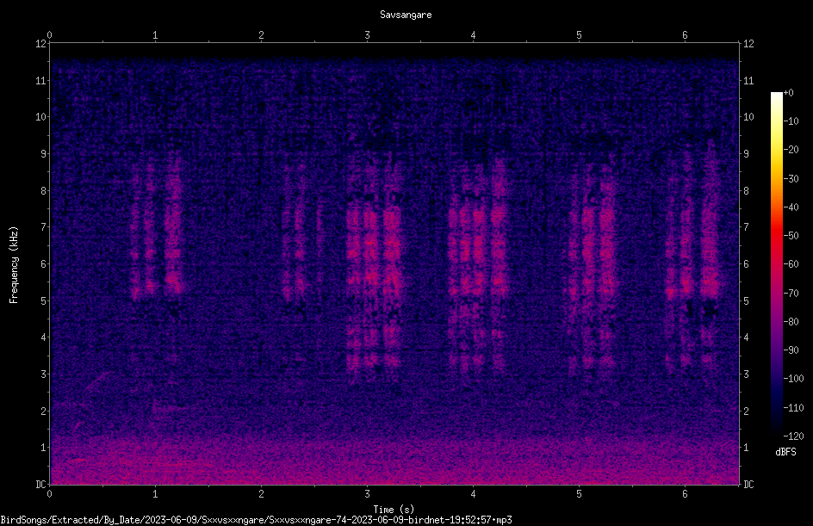
Task: Click the 1 label on bottom time axis
Action: [155, 494]
